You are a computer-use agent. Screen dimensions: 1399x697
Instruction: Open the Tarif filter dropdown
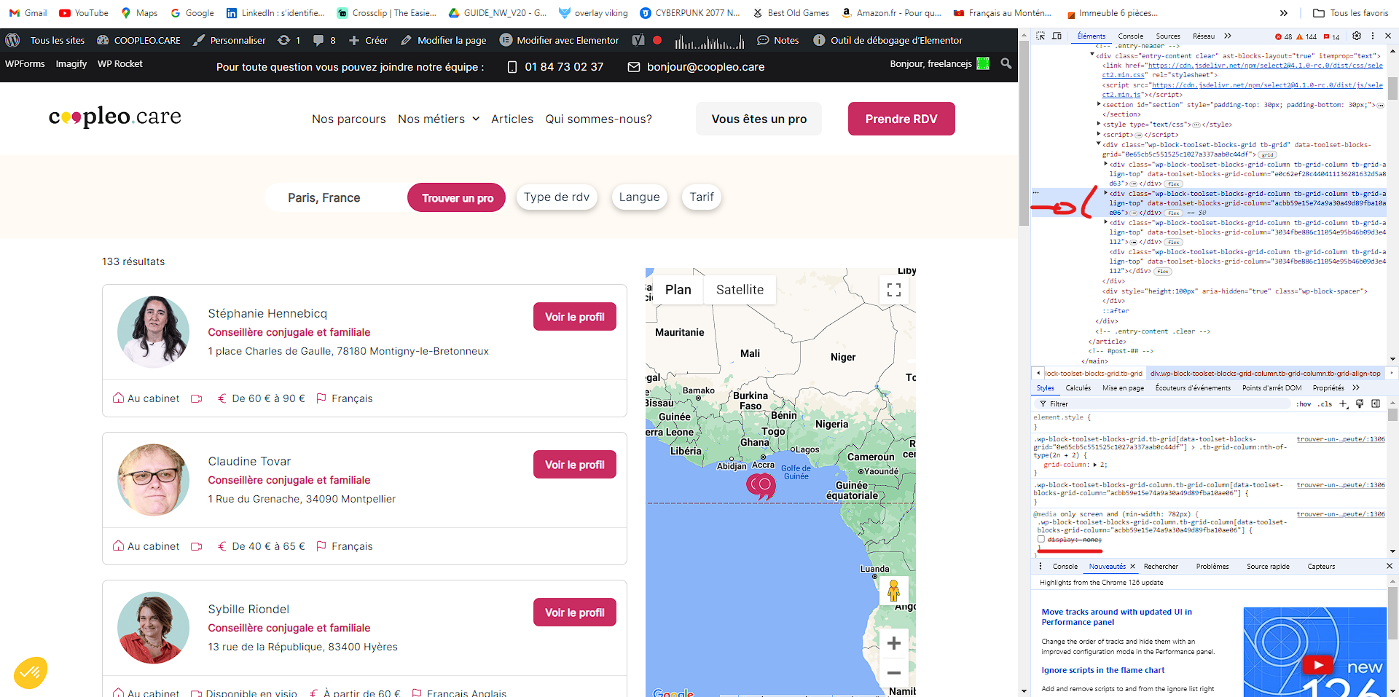tap(702, 197)
